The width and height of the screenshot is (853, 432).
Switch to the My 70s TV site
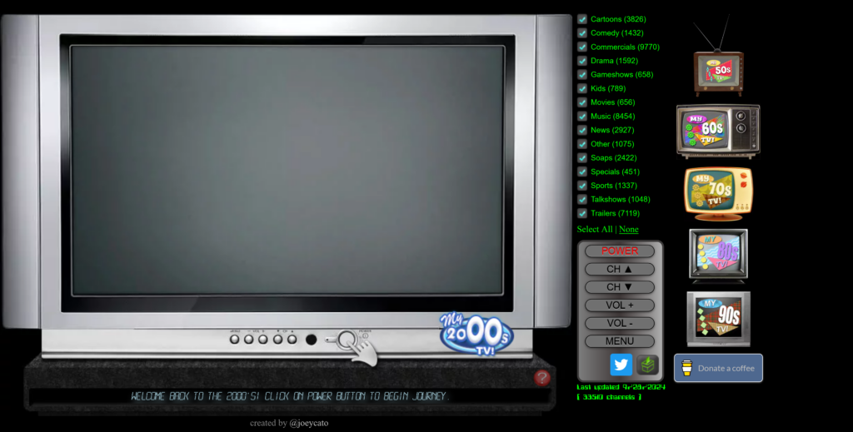point(719,194)
